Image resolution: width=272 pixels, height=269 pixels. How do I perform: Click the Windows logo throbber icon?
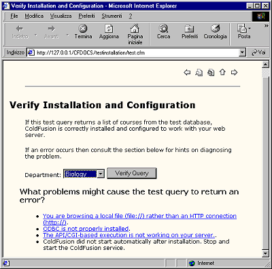click(260, 16)
